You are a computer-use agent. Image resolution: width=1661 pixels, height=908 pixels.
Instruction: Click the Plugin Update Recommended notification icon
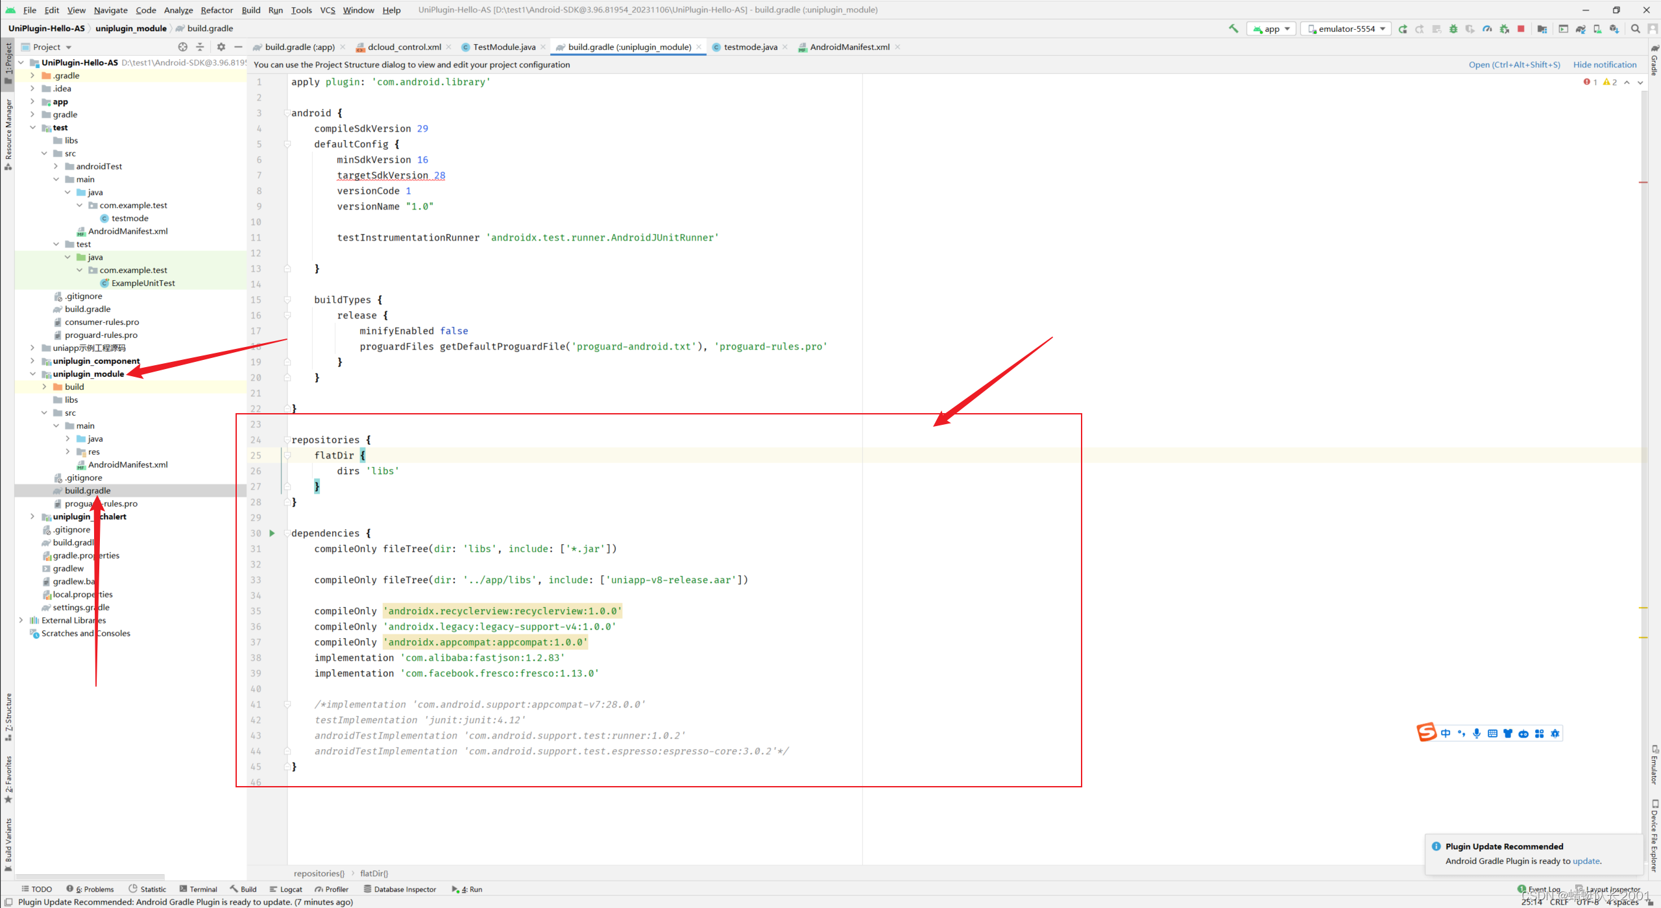tap(1436, 845)
